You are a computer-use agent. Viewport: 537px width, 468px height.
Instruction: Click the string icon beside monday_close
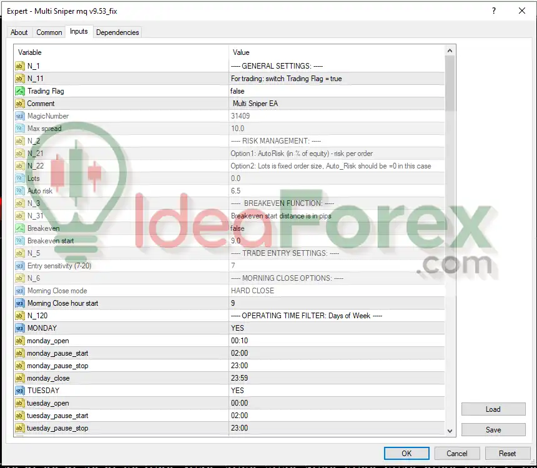click(x=19, y=378)
